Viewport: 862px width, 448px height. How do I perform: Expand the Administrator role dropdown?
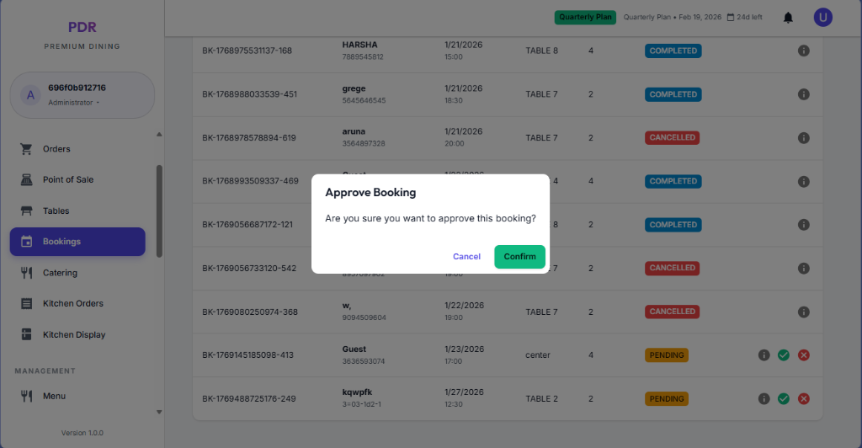98,103
